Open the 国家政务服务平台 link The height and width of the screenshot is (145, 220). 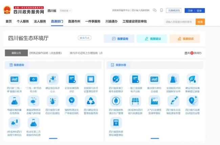121,10
